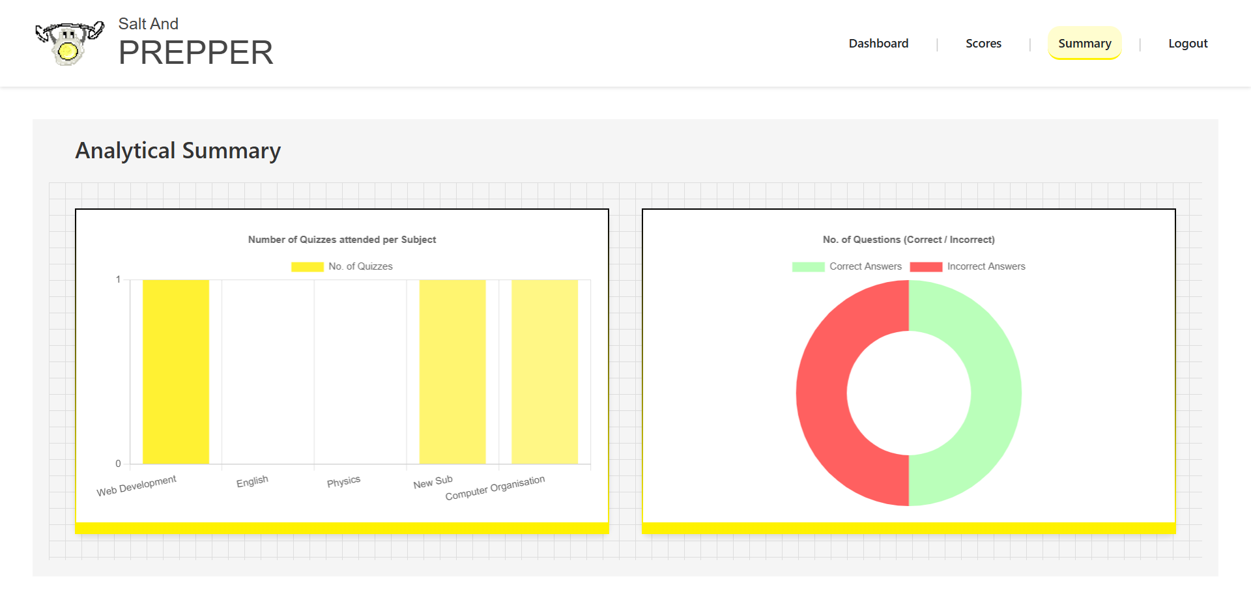The image size is (1251, 594).
Task: Click the green segment of the doughnut chart
Action: click(996, 393)
